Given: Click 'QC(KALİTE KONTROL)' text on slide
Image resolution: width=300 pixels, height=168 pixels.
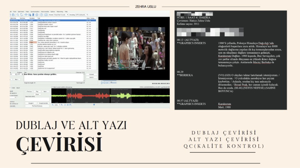Looking at the screenshot, I should [x=224, y=146].
